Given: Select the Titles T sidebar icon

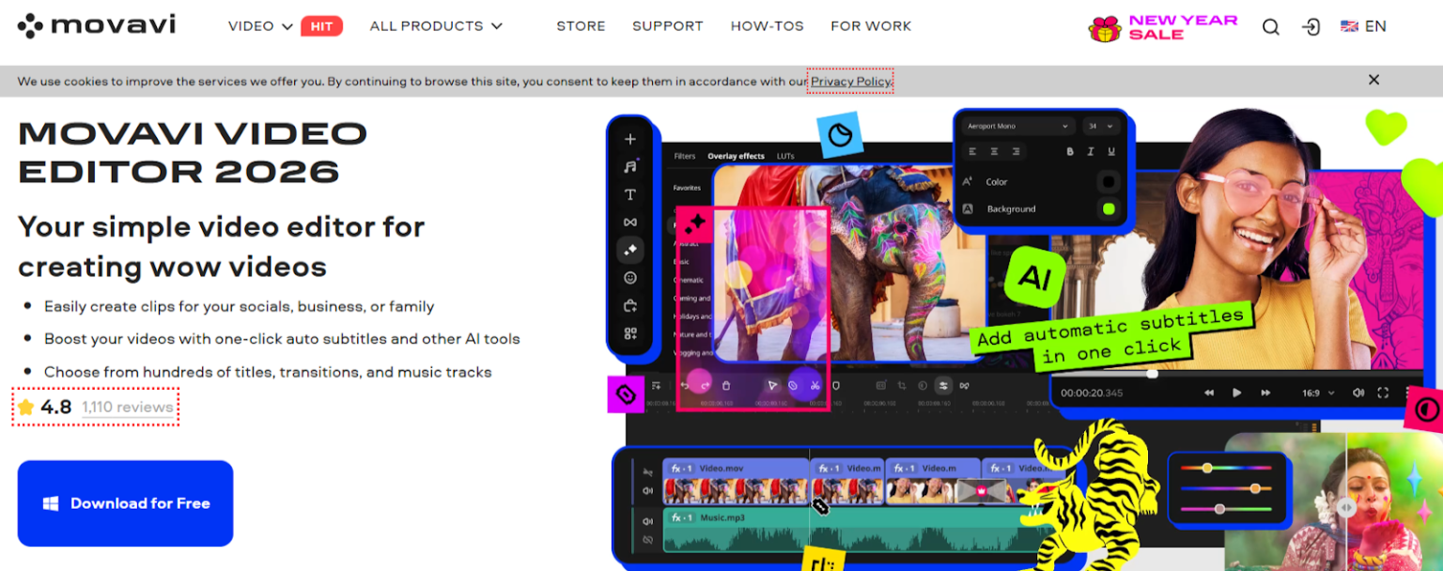Looking at the screenshot, I should coord(630,194).
